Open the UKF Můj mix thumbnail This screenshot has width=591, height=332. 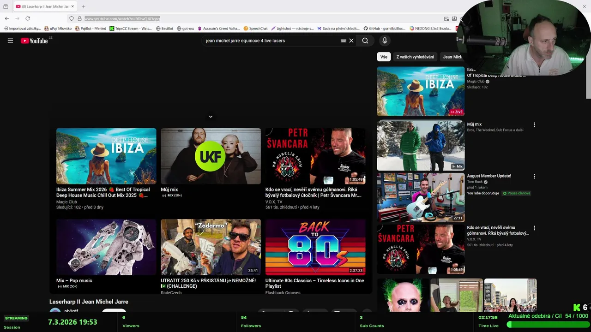(x=211, y=156)
